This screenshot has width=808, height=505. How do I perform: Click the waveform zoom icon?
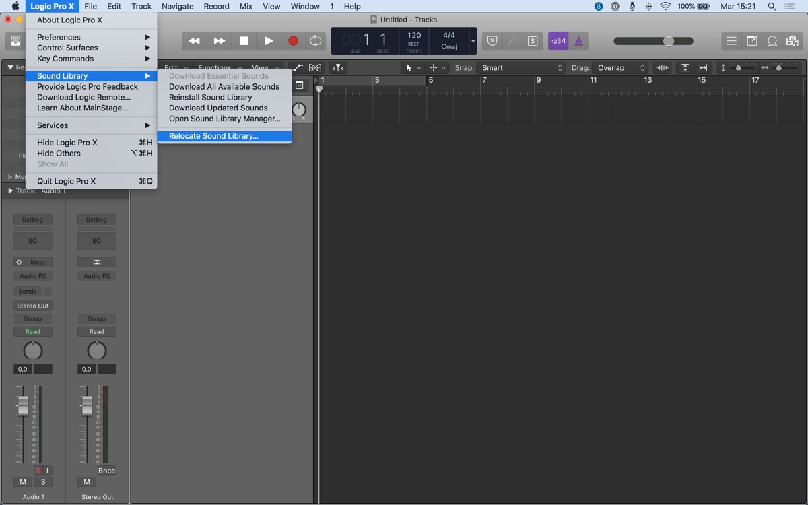click(663, 68)
